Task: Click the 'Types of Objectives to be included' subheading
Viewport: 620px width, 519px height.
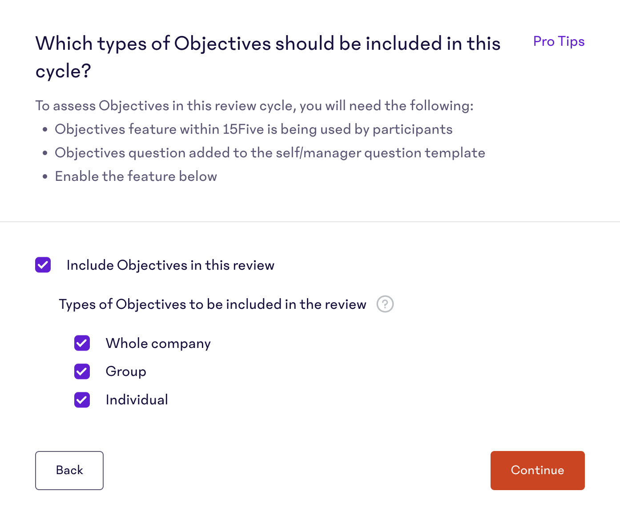Action: tap(213, 304)
